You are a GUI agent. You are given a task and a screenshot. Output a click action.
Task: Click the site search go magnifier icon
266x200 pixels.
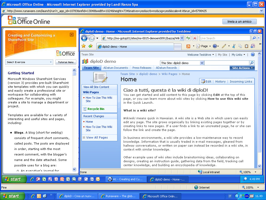pyautogui.click(x=252, y=63)
